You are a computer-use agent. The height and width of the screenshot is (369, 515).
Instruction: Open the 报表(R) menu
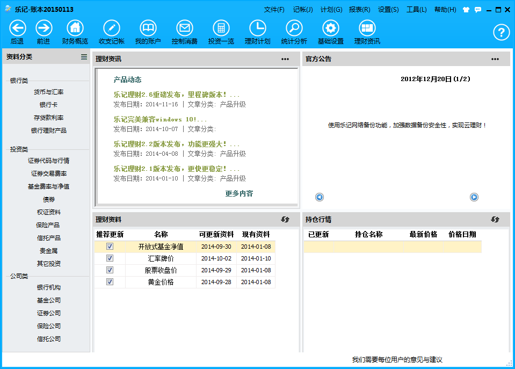(359, 10)
